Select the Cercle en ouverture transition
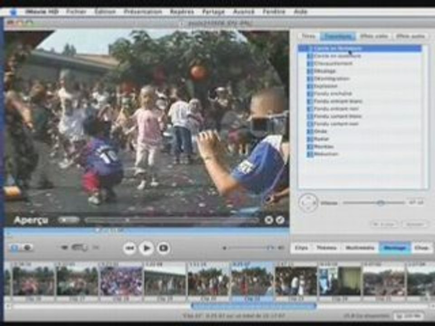 [x=360, y=56]
